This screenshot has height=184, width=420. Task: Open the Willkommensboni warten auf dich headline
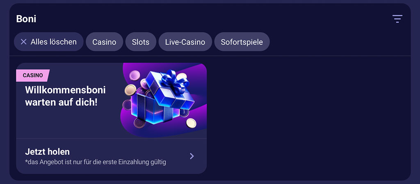click(x=65, y=96)
